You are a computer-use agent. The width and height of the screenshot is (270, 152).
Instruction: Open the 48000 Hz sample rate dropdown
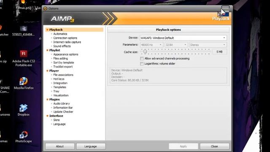coord(151,45)
